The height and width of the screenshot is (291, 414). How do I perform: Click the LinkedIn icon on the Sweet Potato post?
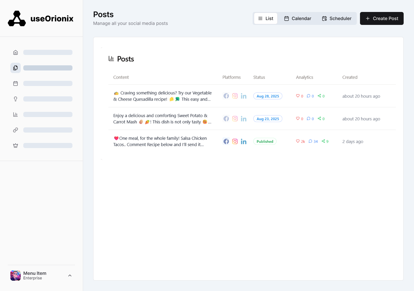click(x=244, y=118)
